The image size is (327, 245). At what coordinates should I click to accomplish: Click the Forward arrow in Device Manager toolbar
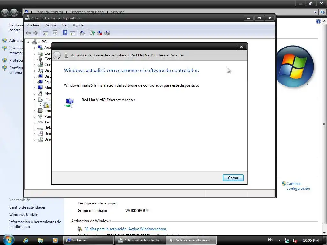(35, 33)
